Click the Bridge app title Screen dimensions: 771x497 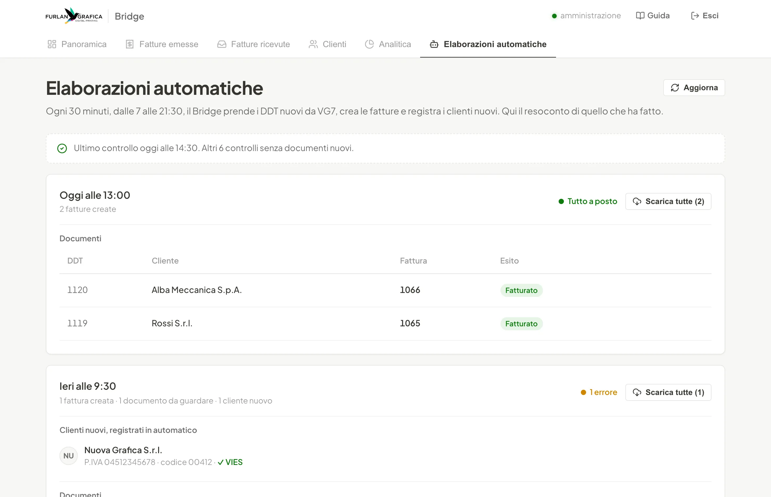pos(129,16)
